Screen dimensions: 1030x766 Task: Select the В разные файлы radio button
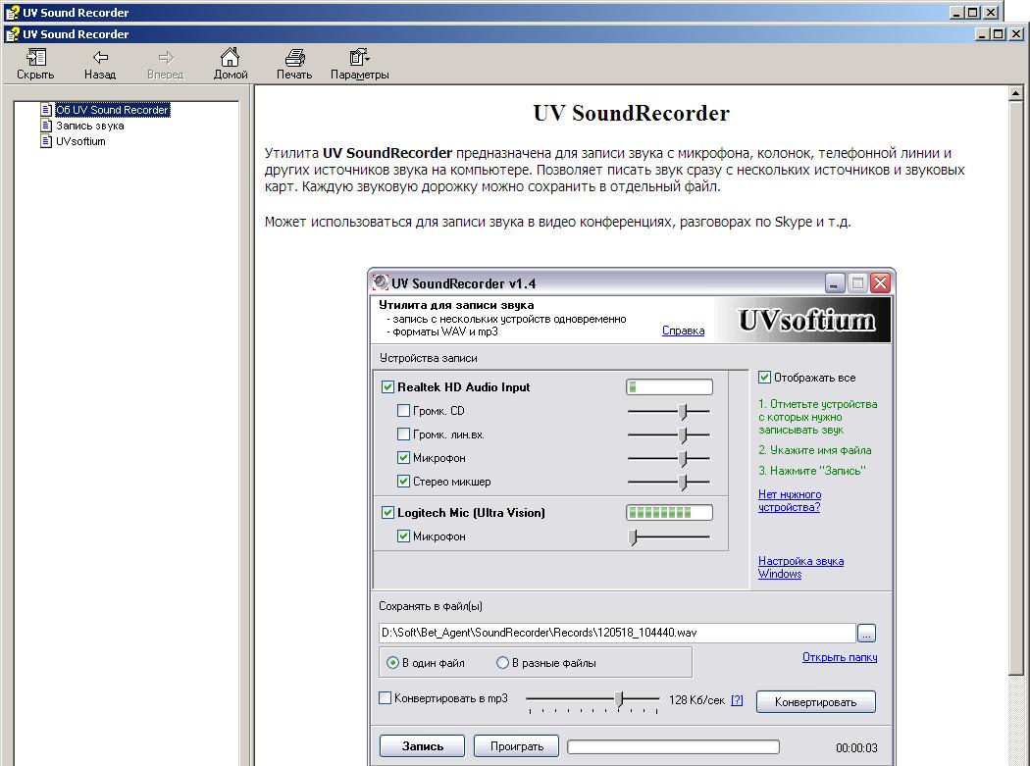(x=503, y=663)
